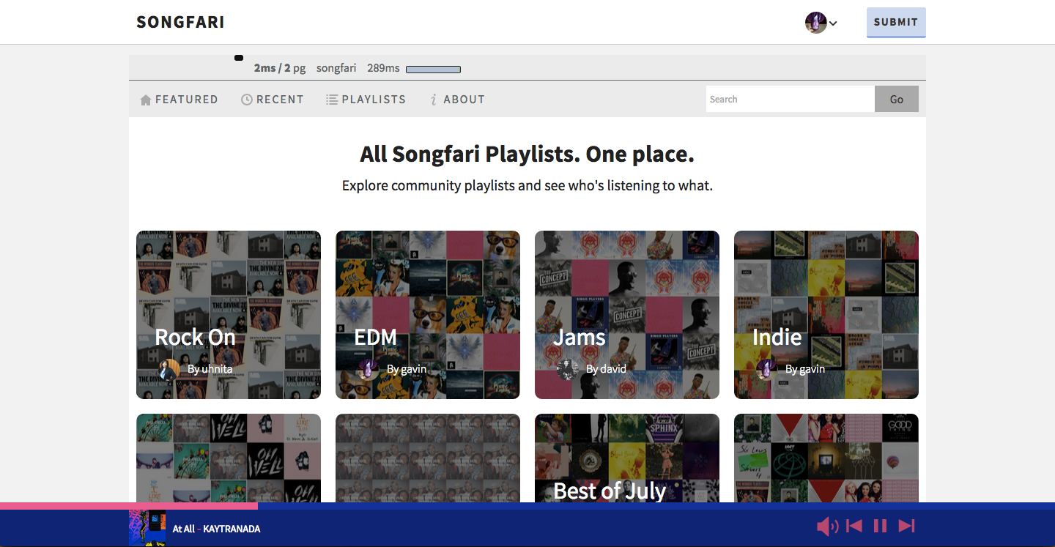Click gavin's avatar on Indie card
The width and height of the screenshot is (1055, 547).
coord(767,369)
